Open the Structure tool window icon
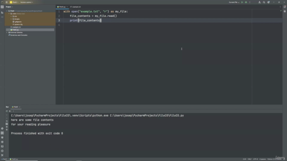 pyautogui.click(x=2, y=13)
